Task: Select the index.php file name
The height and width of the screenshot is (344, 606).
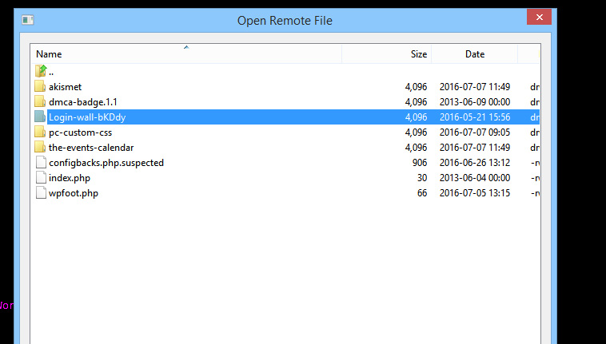Action: pyautogui.click(x=69, y=178)
